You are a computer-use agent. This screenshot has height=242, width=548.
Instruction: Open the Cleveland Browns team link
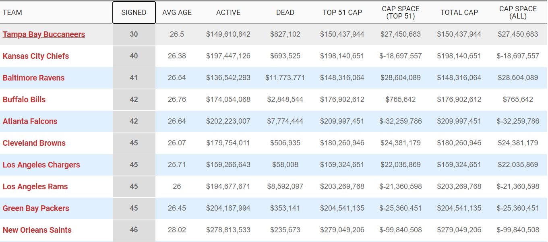point(34,143)
